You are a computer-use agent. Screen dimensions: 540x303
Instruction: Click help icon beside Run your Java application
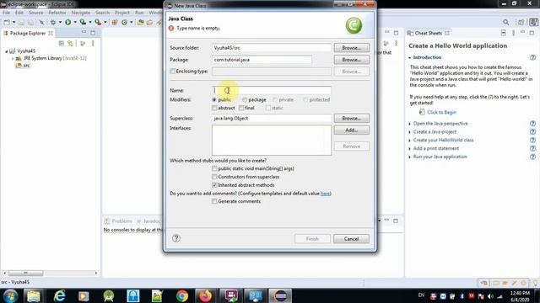532,157
